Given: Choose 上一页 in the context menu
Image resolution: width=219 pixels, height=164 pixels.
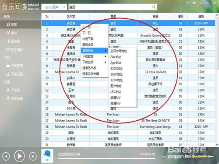Looking at the screenshot, I should click(x=94, y=27).
